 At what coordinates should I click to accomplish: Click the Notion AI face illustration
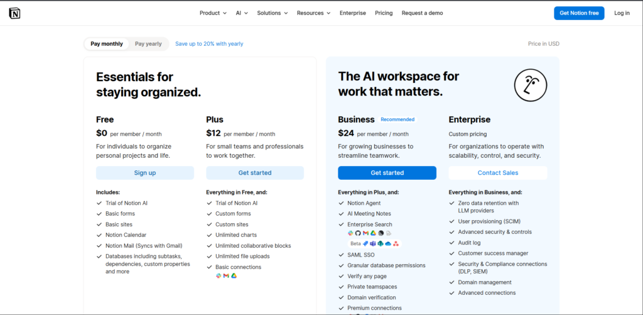pyautogui.click(x=531, y=86)
